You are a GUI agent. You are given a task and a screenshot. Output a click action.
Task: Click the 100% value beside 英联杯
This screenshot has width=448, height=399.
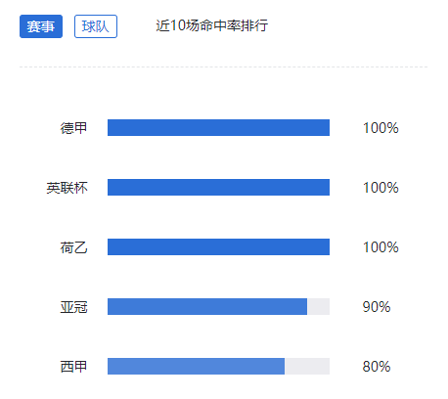[x=381, y=188]
